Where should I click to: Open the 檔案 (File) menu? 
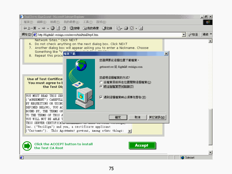point(28,22)
